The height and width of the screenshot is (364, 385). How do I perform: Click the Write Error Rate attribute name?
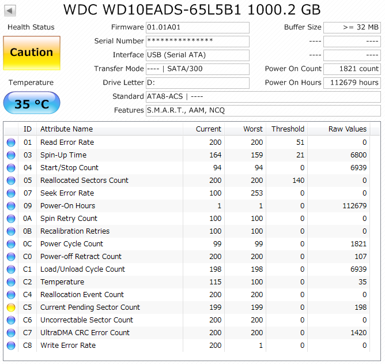pos(68,346)
